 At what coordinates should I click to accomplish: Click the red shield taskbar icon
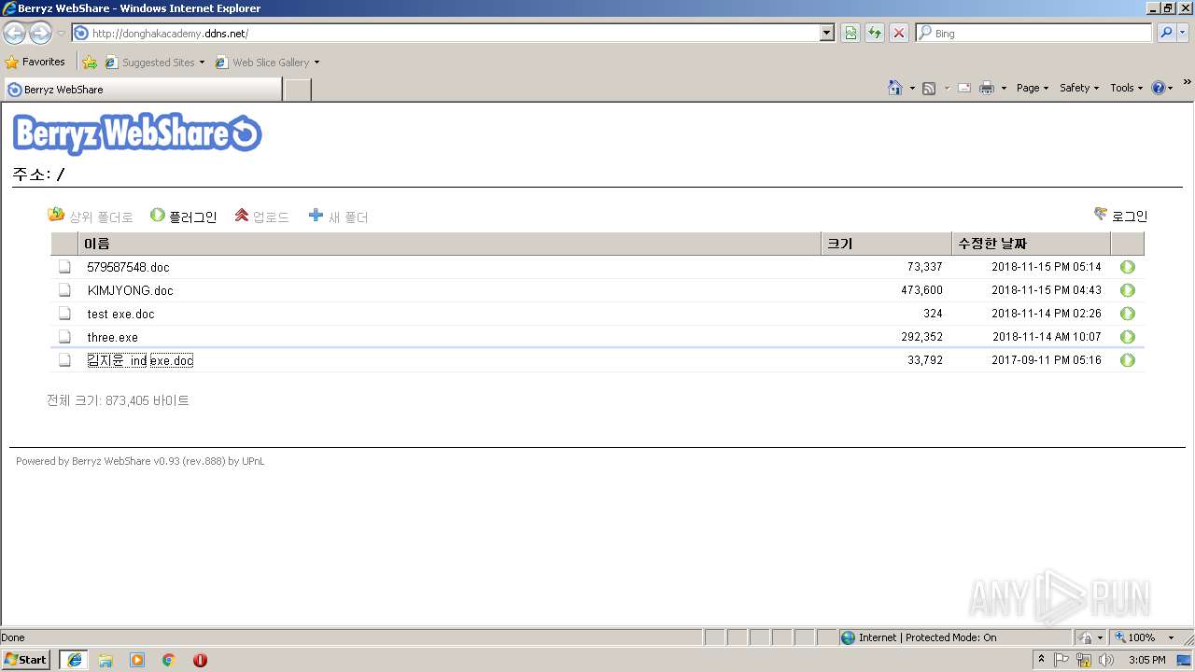[200, 660]
